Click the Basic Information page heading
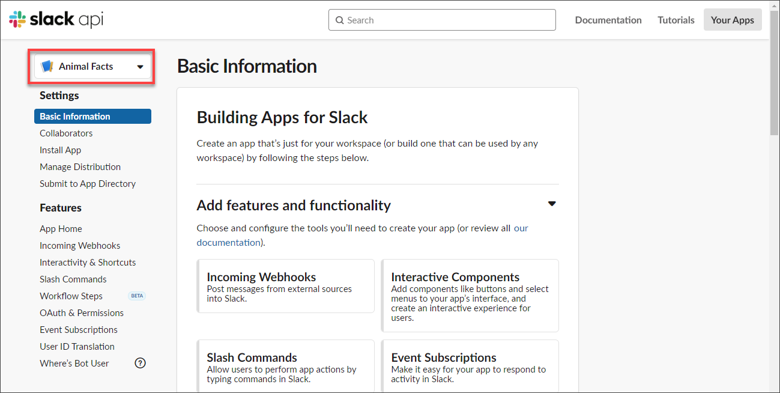The image size is (780, 393). pyautogui.click(x=247, y=66)
